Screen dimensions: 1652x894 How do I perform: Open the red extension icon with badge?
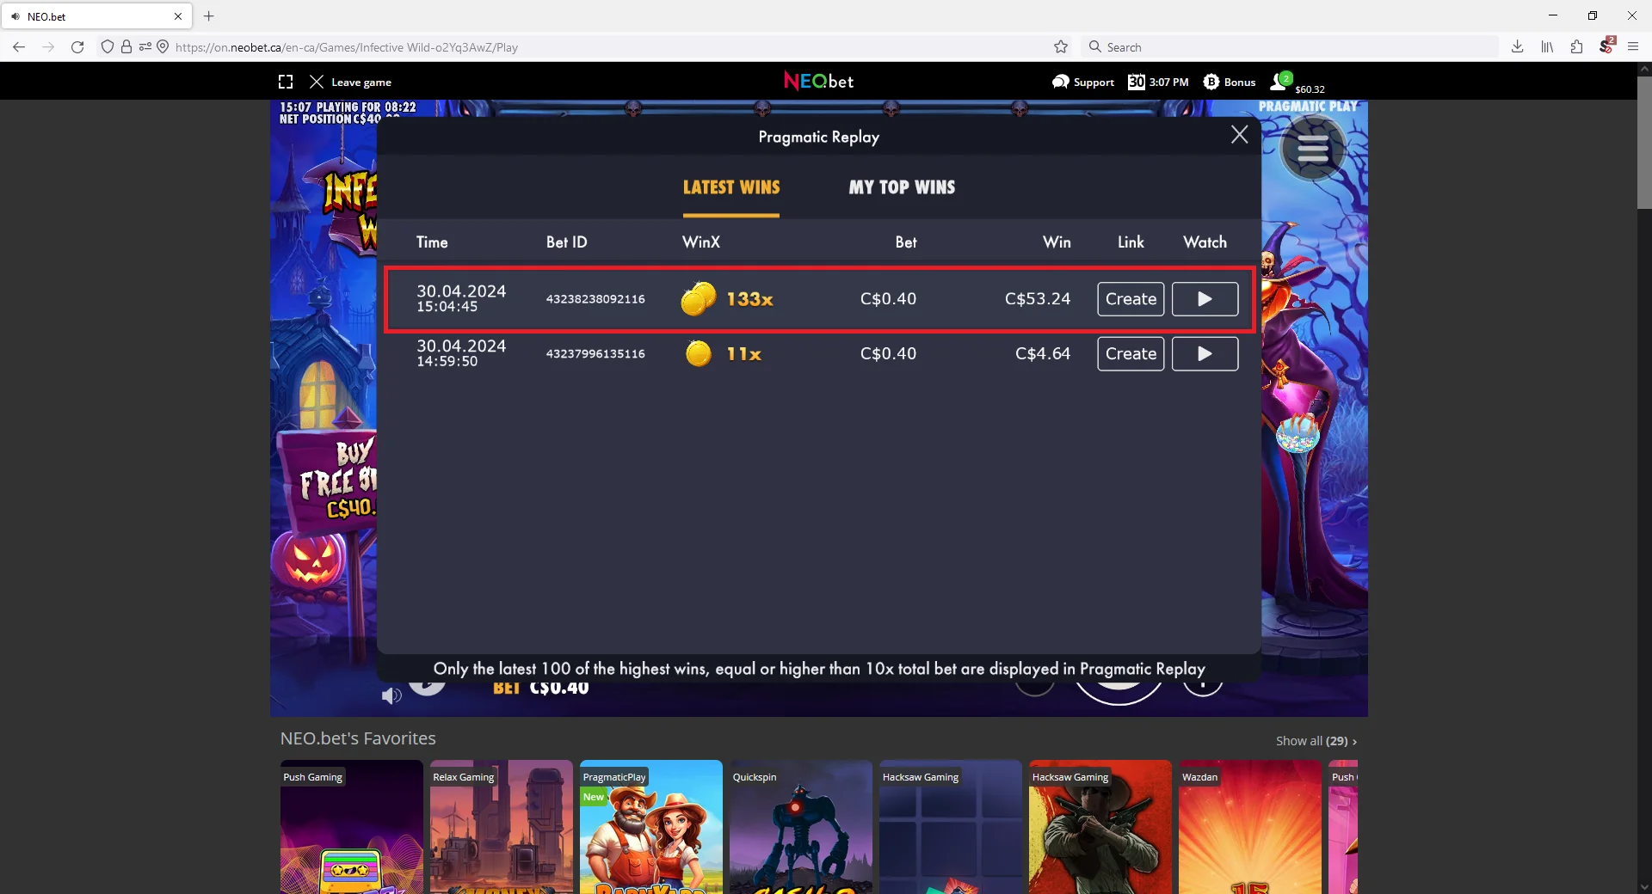(x=1606, y=46)
